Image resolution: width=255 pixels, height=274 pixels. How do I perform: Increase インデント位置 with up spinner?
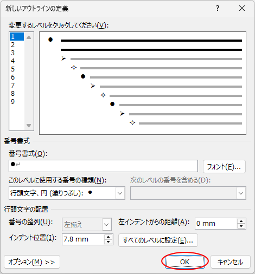[108, 237]
